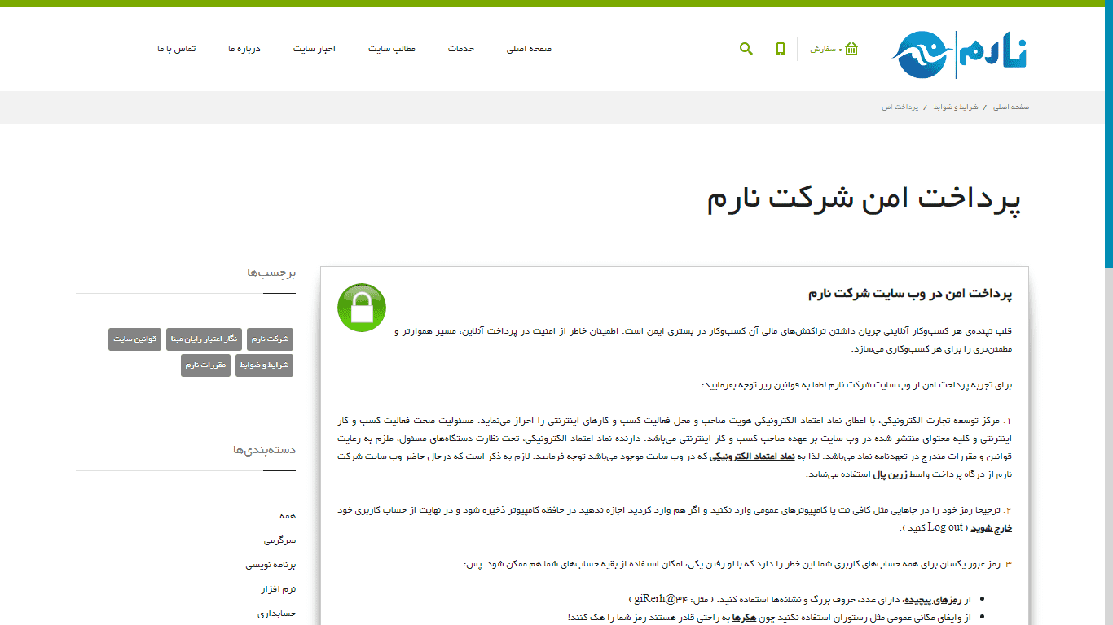Select تماس با ما in the navigation
Screen dimensions: 1113x625
(177, 49)
